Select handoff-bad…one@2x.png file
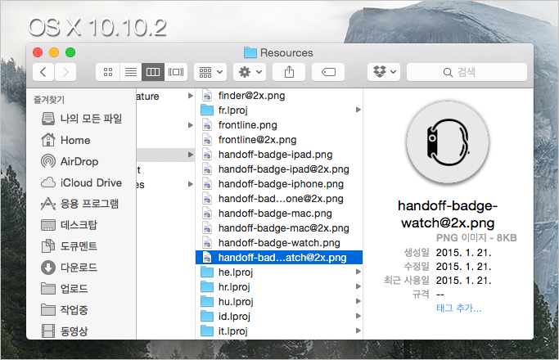Viewport: 559px width, 360px height. point(279,199)
